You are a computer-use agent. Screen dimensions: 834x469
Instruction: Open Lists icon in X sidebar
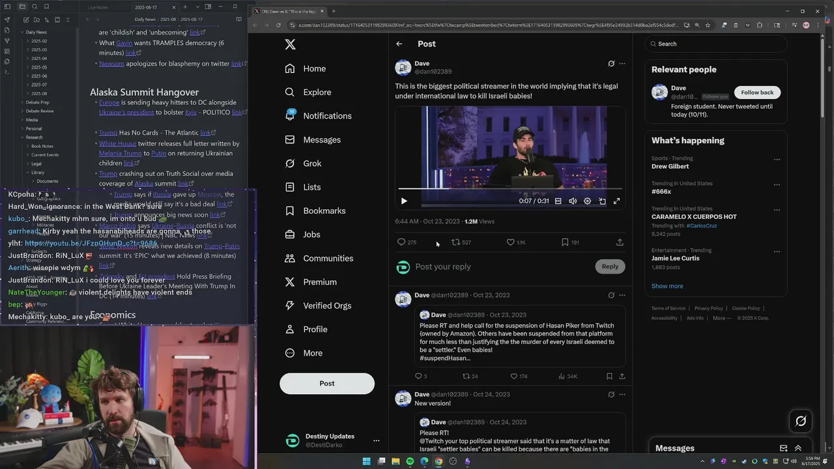(x=290, y=187)
